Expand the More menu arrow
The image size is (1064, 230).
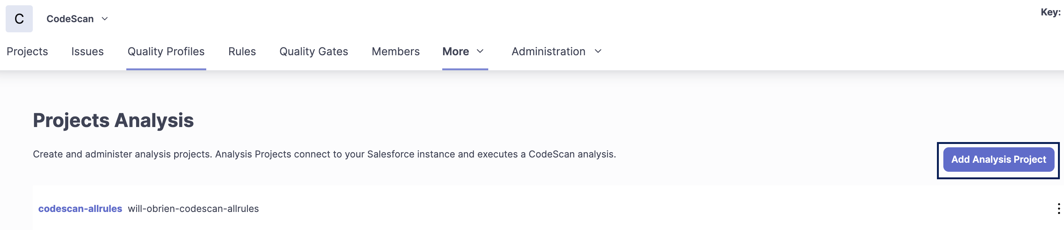[x=480, y=51]
